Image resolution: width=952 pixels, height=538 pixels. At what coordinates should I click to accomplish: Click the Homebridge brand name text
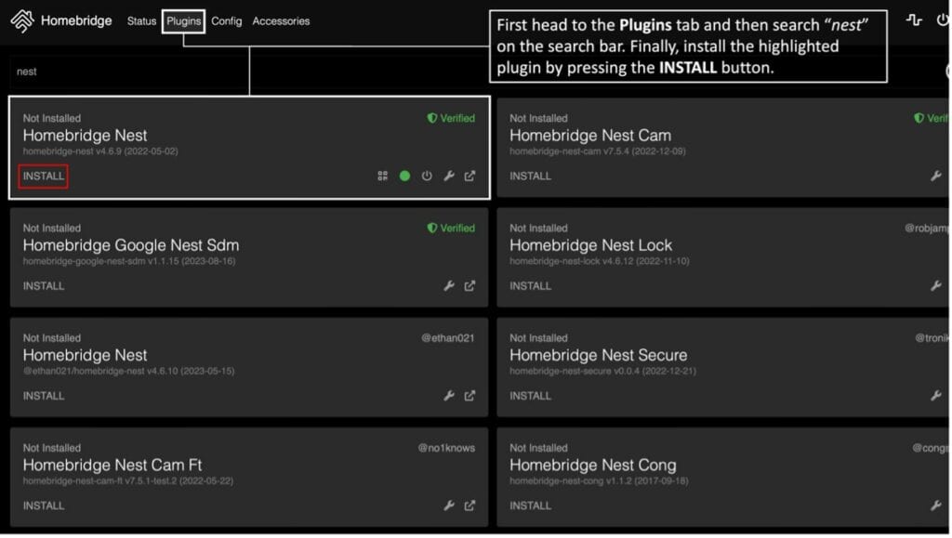pyautogui.click(x=76, y=20)
